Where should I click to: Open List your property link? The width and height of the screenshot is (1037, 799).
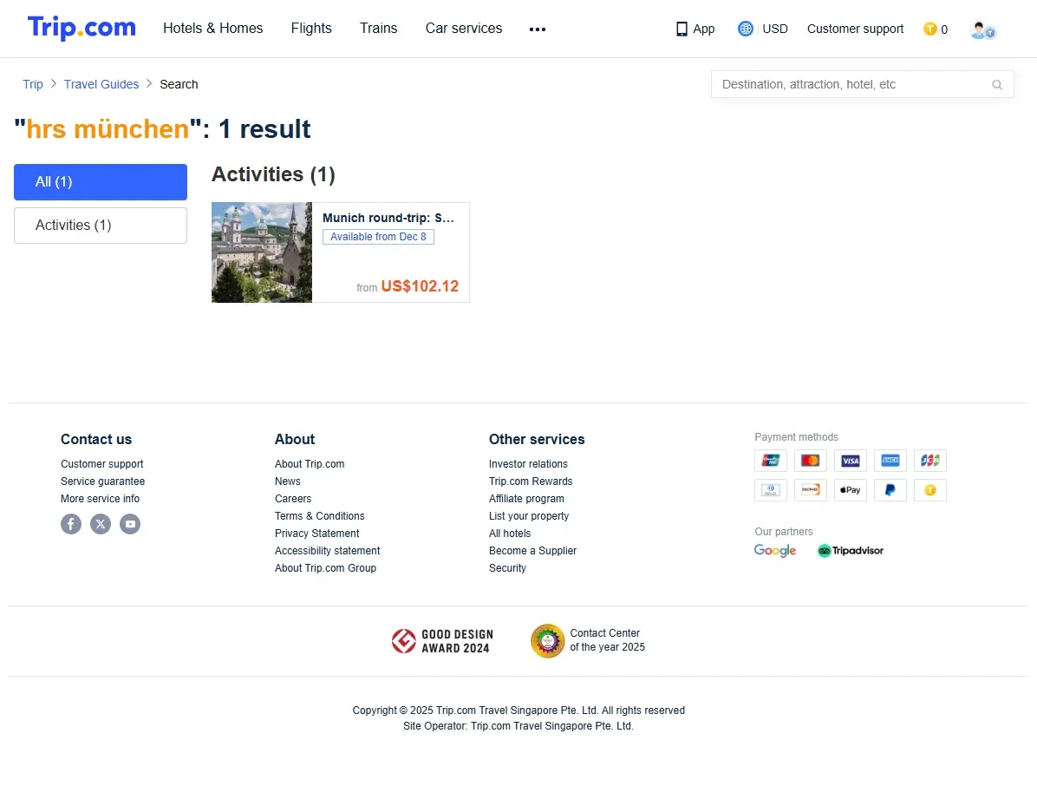pyautogui.click(x=528, y=515)
